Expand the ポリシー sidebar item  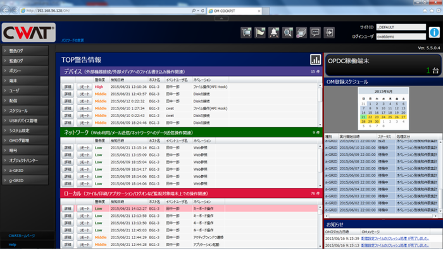(x=24, y=70)
